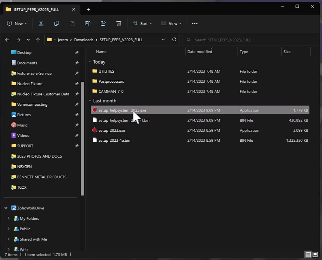
Task: Add a new tab with plus button
Action: pyautogui.click(x=88, y=9)
